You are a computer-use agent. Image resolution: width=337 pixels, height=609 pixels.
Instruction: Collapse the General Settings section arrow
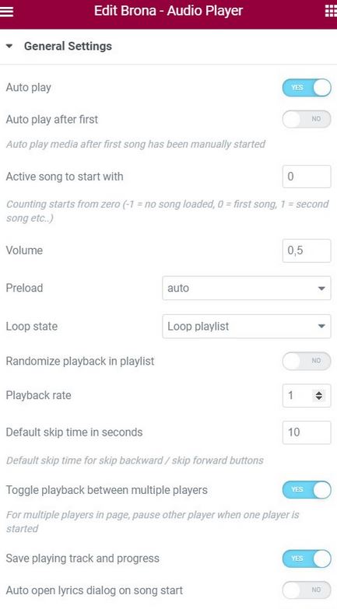pyautogui.click(x=9, y=46)
